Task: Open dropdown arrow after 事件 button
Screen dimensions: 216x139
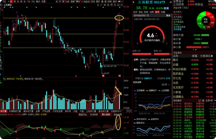Action: pos(82,1)
